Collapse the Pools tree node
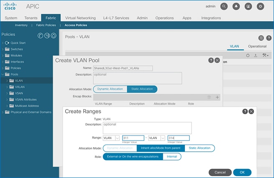Image resolution: width=274 pixels, height=178 pixels. pos(3,74)
